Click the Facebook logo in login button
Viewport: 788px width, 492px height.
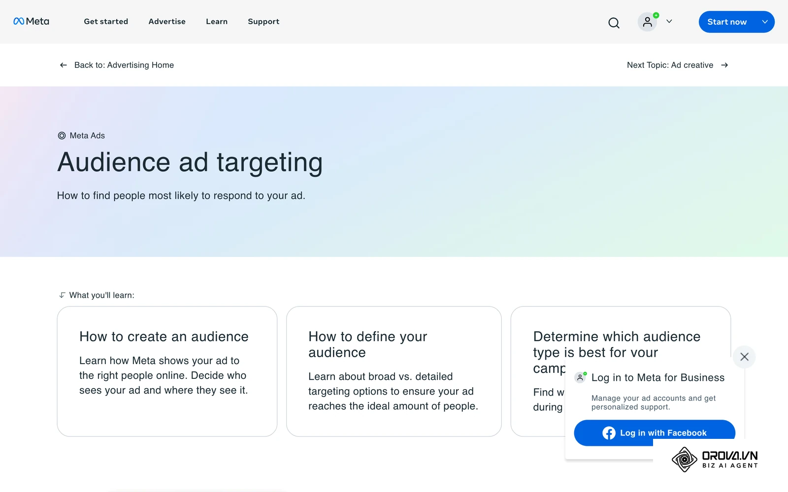pos(609,433)
